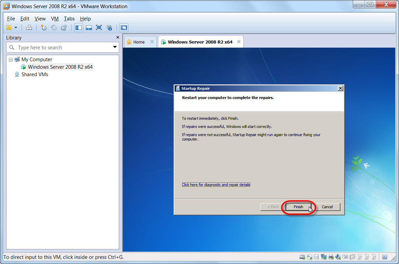This screenshot has width=399, height=264.
Task: Take a snapshot of the virtual machine
Action: [44, 28]
